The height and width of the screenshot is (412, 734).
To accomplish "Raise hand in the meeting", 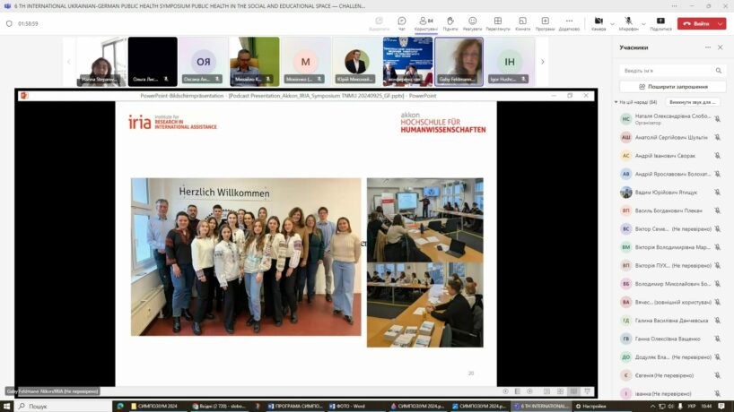I will point(450,22).
